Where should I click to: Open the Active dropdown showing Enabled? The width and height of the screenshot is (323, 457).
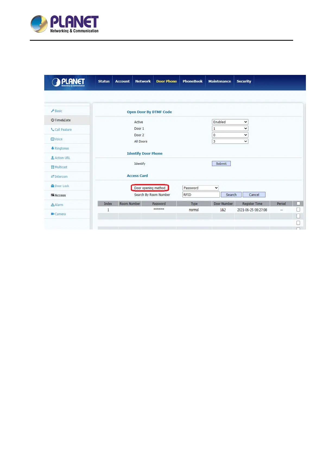230,122
